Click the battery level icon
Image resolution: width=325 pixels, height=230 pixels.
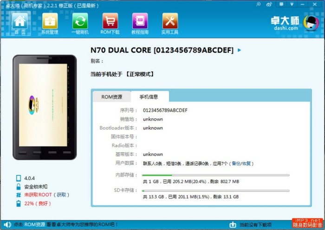click(19, 203)
